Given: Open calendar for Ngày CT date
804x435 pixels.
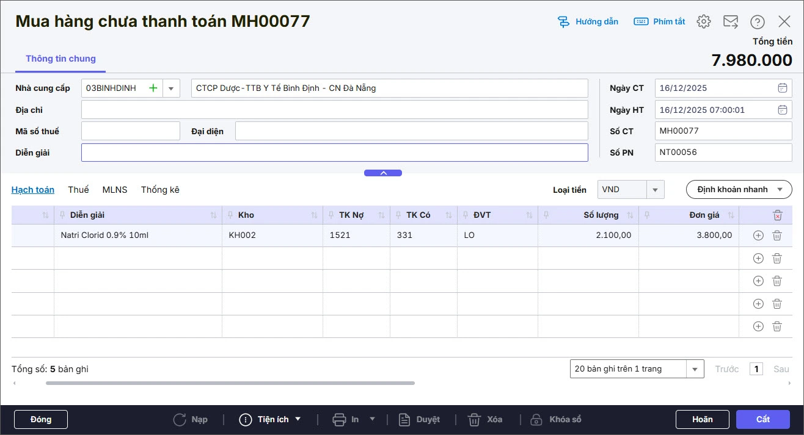Looking at the screenshot, I should tap(782, 88).
